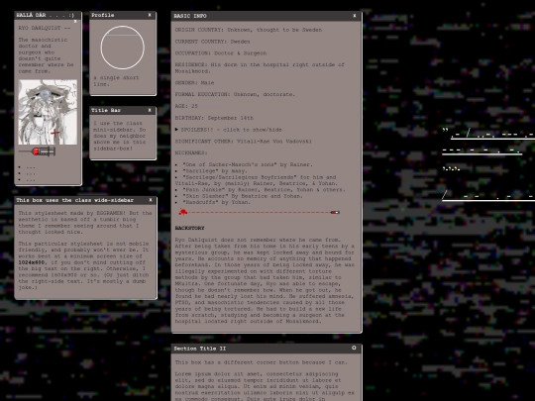535x401 pixels.
Task: Open the character portrait image in sidebar
Action: [48, 112]
